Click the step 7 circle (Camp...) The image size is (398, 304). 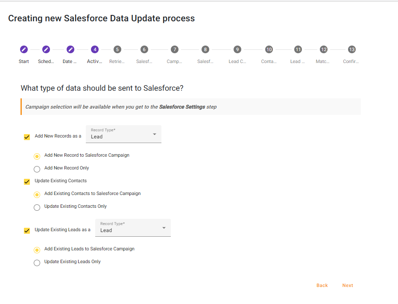[x=174, y=49]
